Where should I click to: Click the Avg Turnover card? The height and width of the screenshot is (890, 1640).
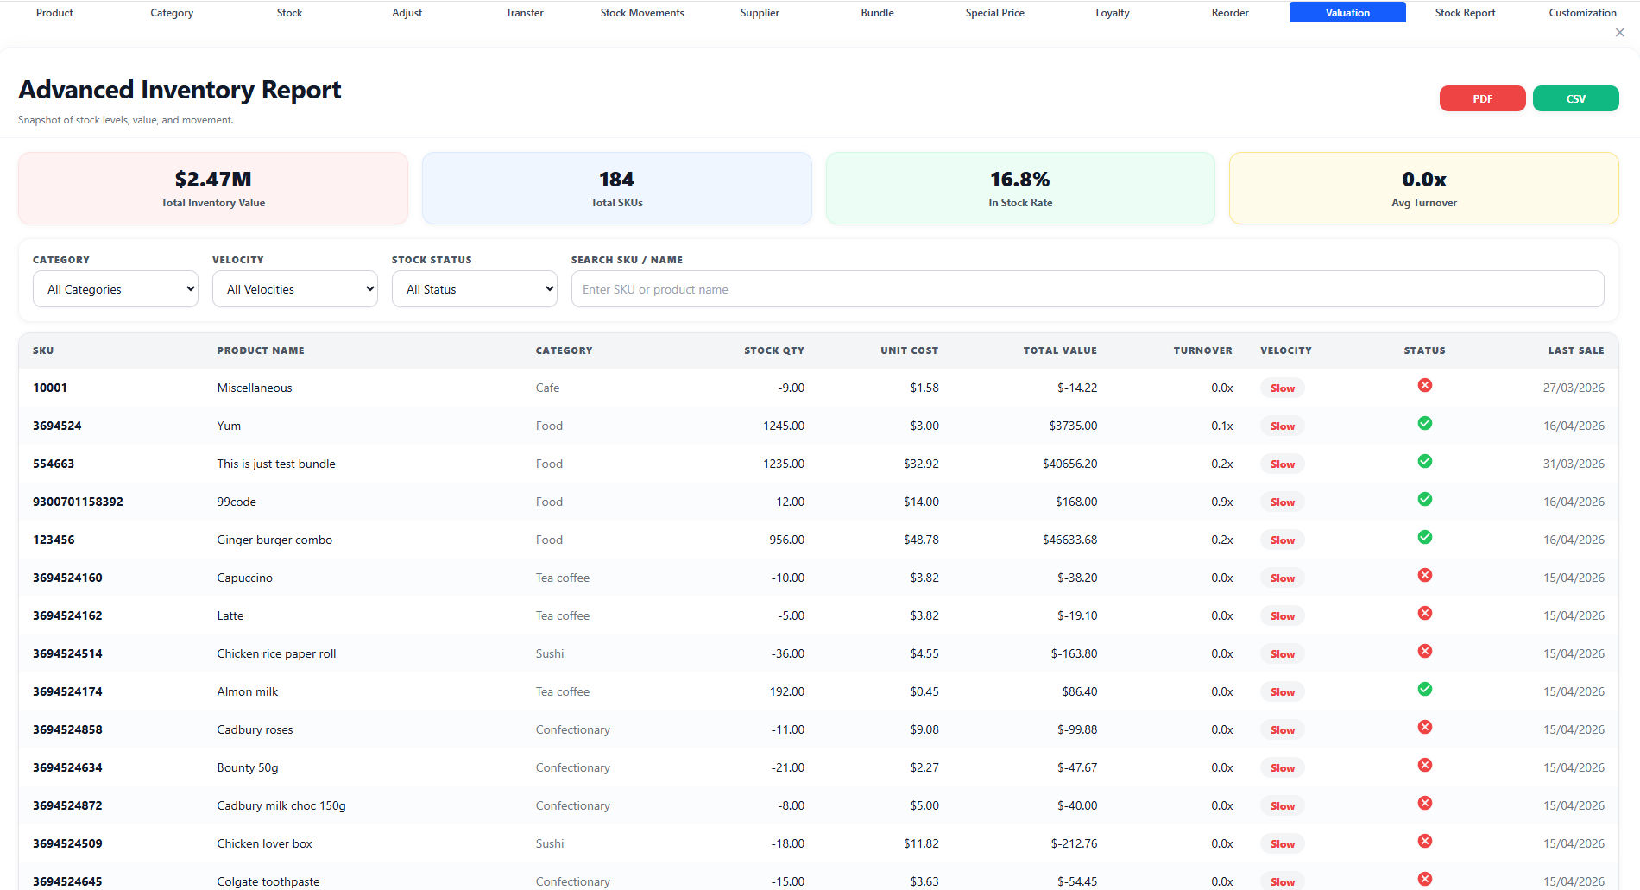click(1424, 188)
